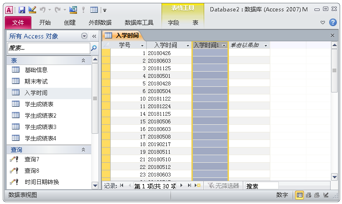Open the 外部数据 ribbon tab

[100, 22]
